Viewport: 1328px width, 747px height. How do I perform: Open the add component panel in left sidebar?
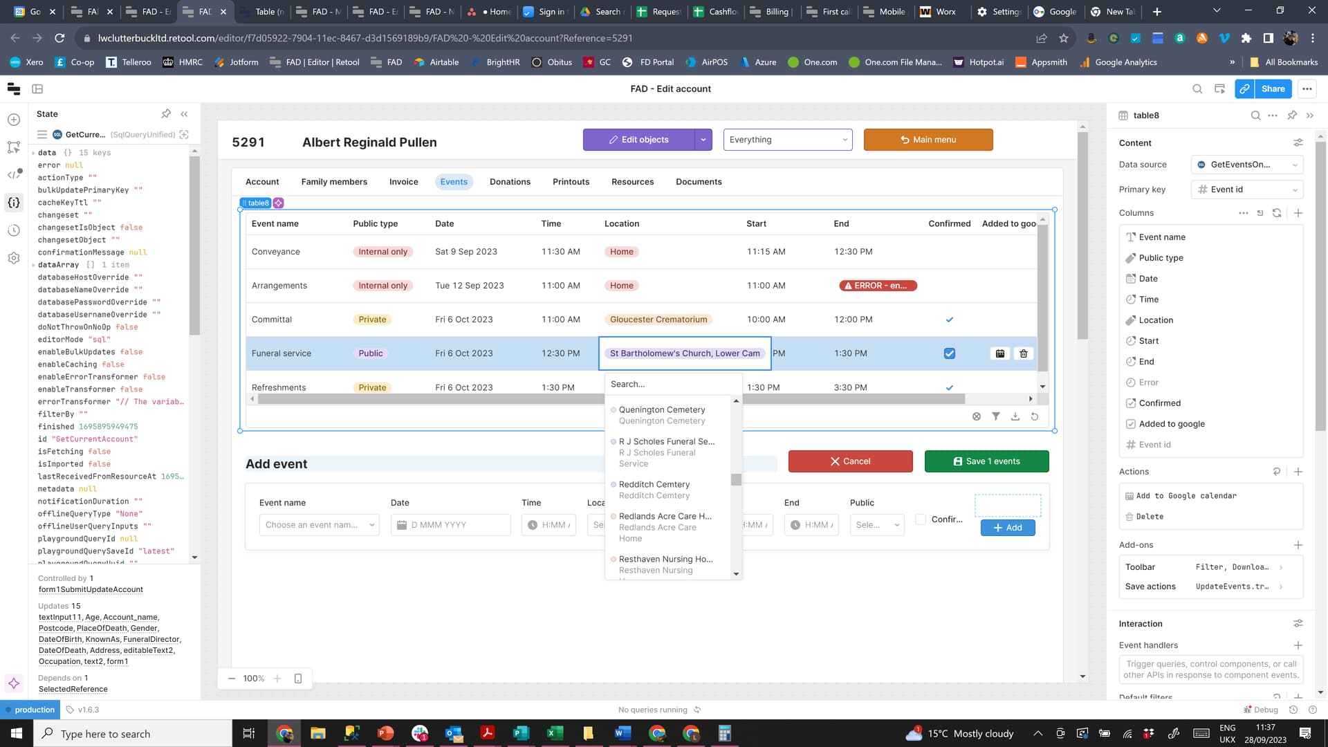(x=14, y=120)
